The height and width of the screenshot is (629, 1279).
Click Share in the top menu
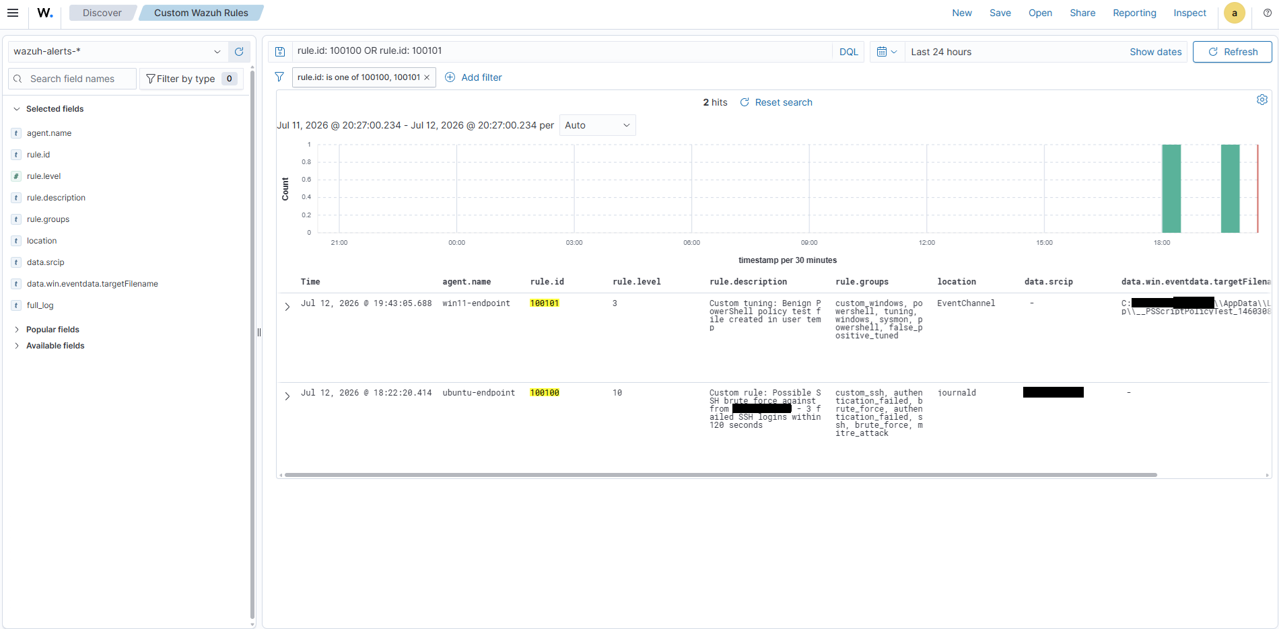tap(1082, 13)
